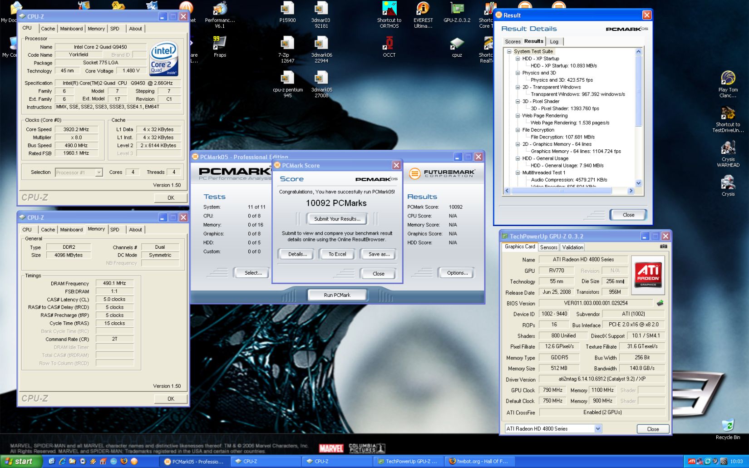Click OK in the top CPU-Z window
Viewport: 749px width, 468px height.
[171, 198]
